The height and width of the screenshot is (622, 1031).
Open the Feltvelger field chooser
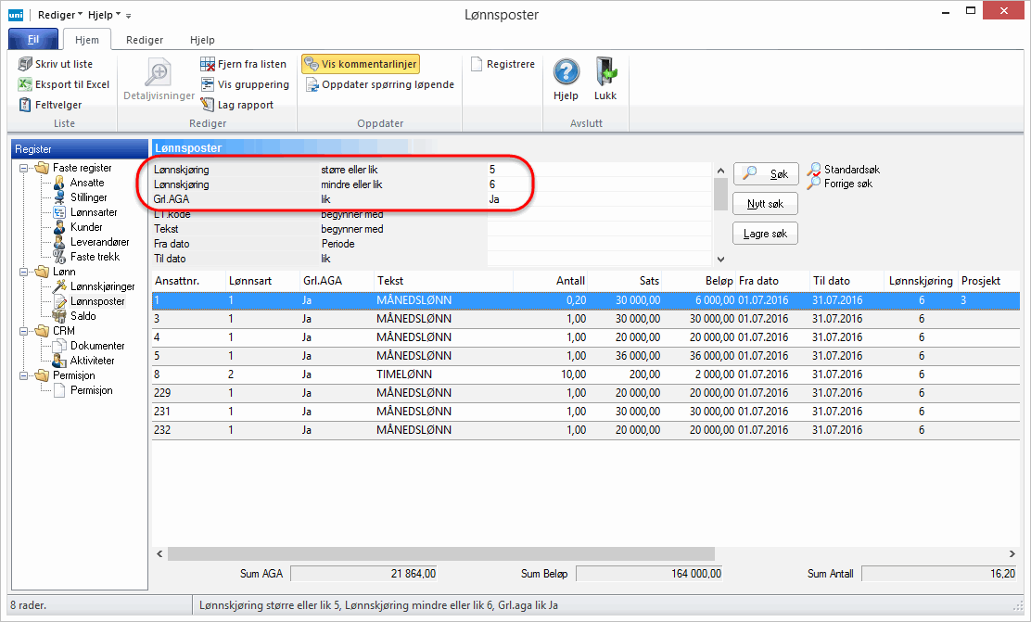(x=25, y=105)
